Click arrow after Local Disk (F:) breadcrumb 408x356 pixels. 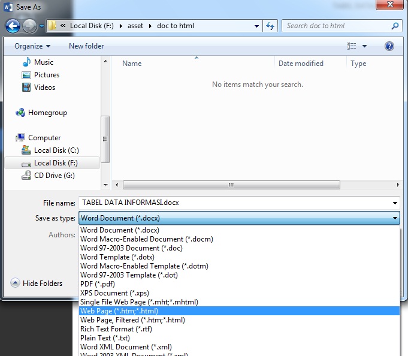(x=121, y=26)
